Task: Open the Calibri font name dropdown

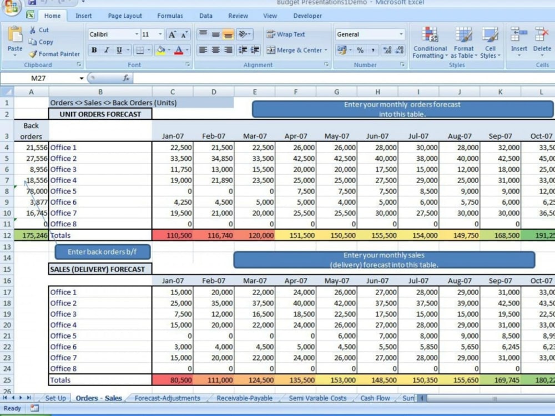Action: (x=137, y=34)
